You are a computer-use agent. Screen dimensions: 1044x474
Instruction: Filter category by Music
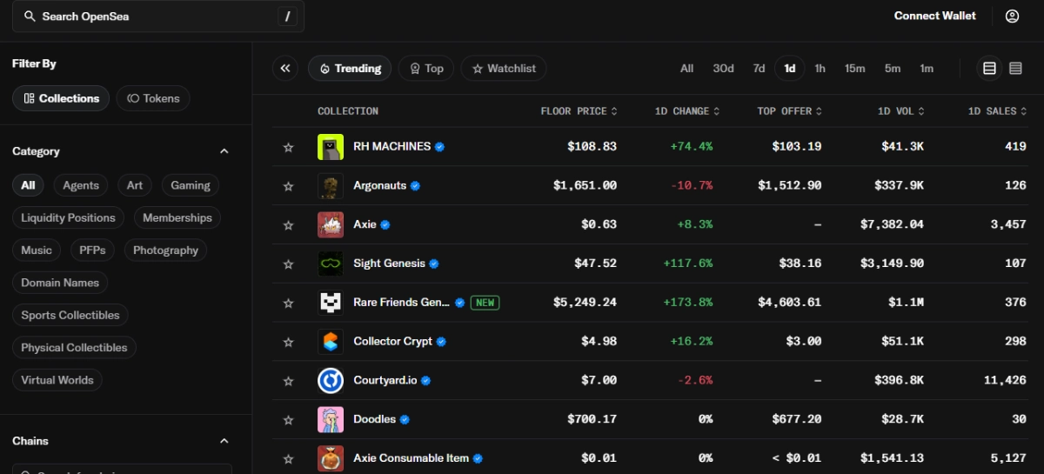coord(37,250)
